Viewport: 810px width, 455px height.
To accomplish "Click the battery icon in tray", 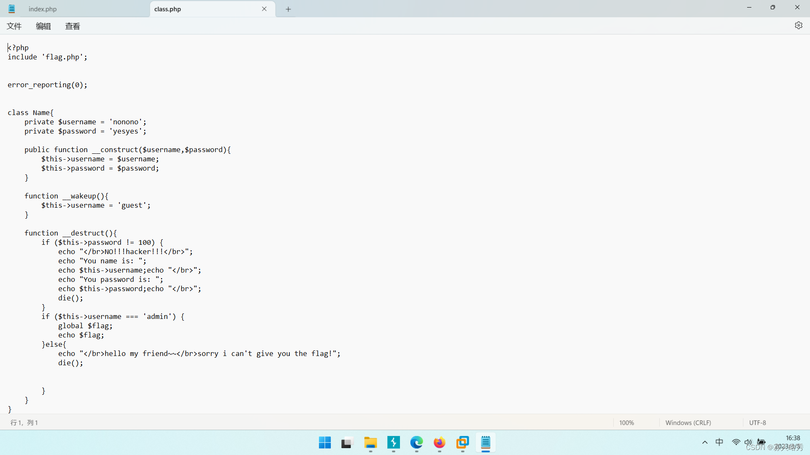I will [x=761, y=442].
